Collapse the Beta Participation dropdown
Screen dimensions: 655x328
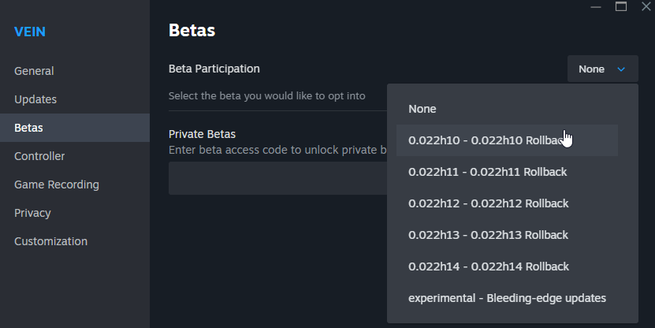[x=602, y=69]
